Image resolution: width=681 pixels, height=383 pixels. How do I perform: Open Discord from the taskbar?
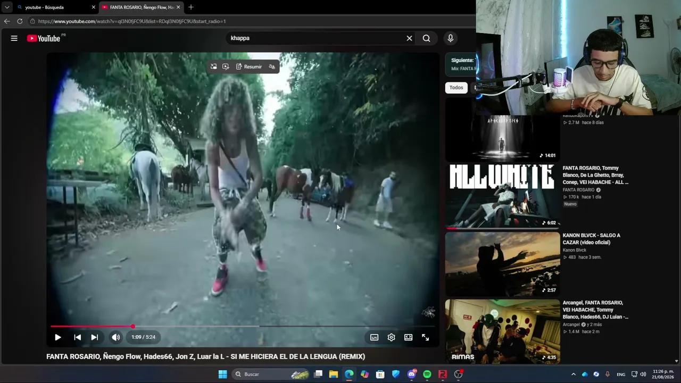(411, 374)
